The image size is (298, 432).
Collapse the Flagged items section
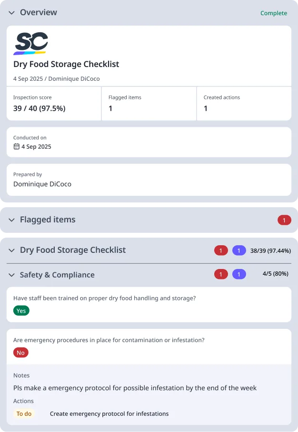[11, 220]
